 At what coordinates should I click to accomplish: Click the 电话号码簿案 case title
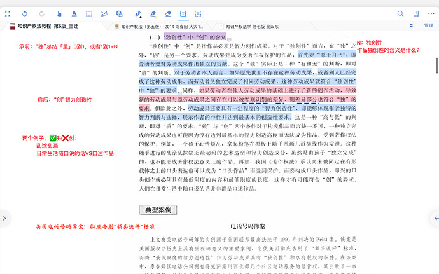pos(247,226)
